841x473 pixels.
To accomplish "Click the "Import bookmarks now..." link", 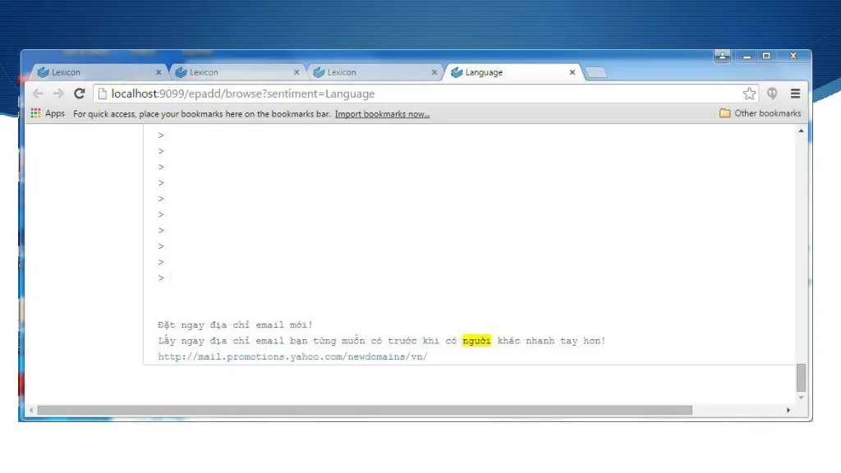I will click(382, 114).
